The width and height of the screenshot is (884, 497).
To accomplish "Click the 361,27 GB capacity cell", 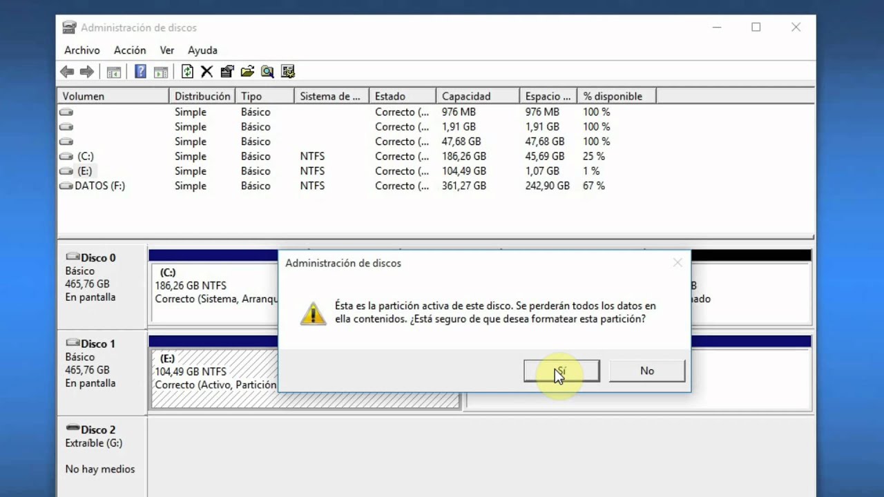I will click(x=464, y=186).
